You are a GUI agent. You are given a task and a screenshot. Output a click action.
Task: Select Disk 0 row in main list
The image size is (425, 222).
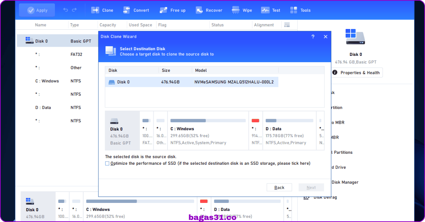click(x=58, y=41)
